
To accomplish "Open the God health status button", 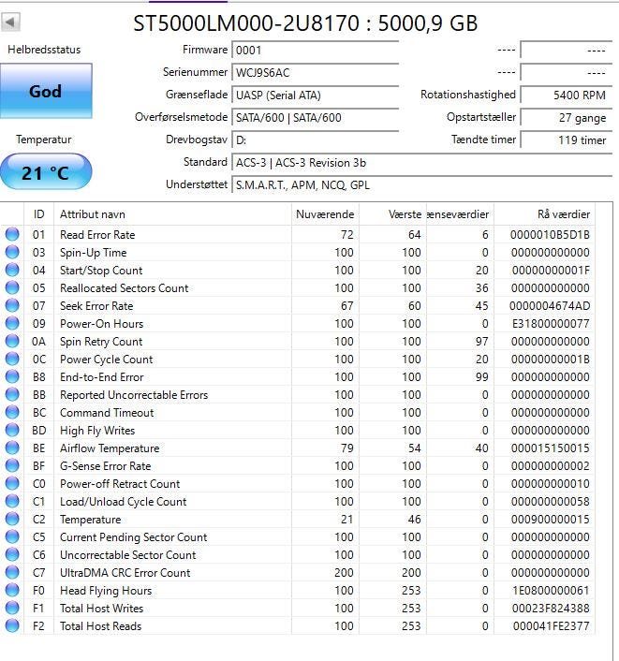I will (x=46, y=91).
